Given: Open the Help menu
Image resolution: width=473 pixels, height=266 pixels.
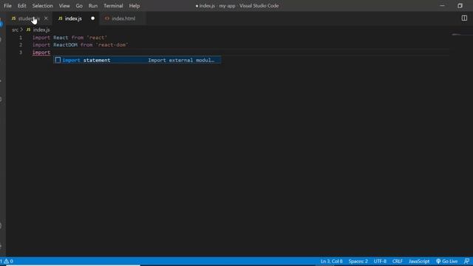Looking at the screenshot, I should (x=135, y=6).
